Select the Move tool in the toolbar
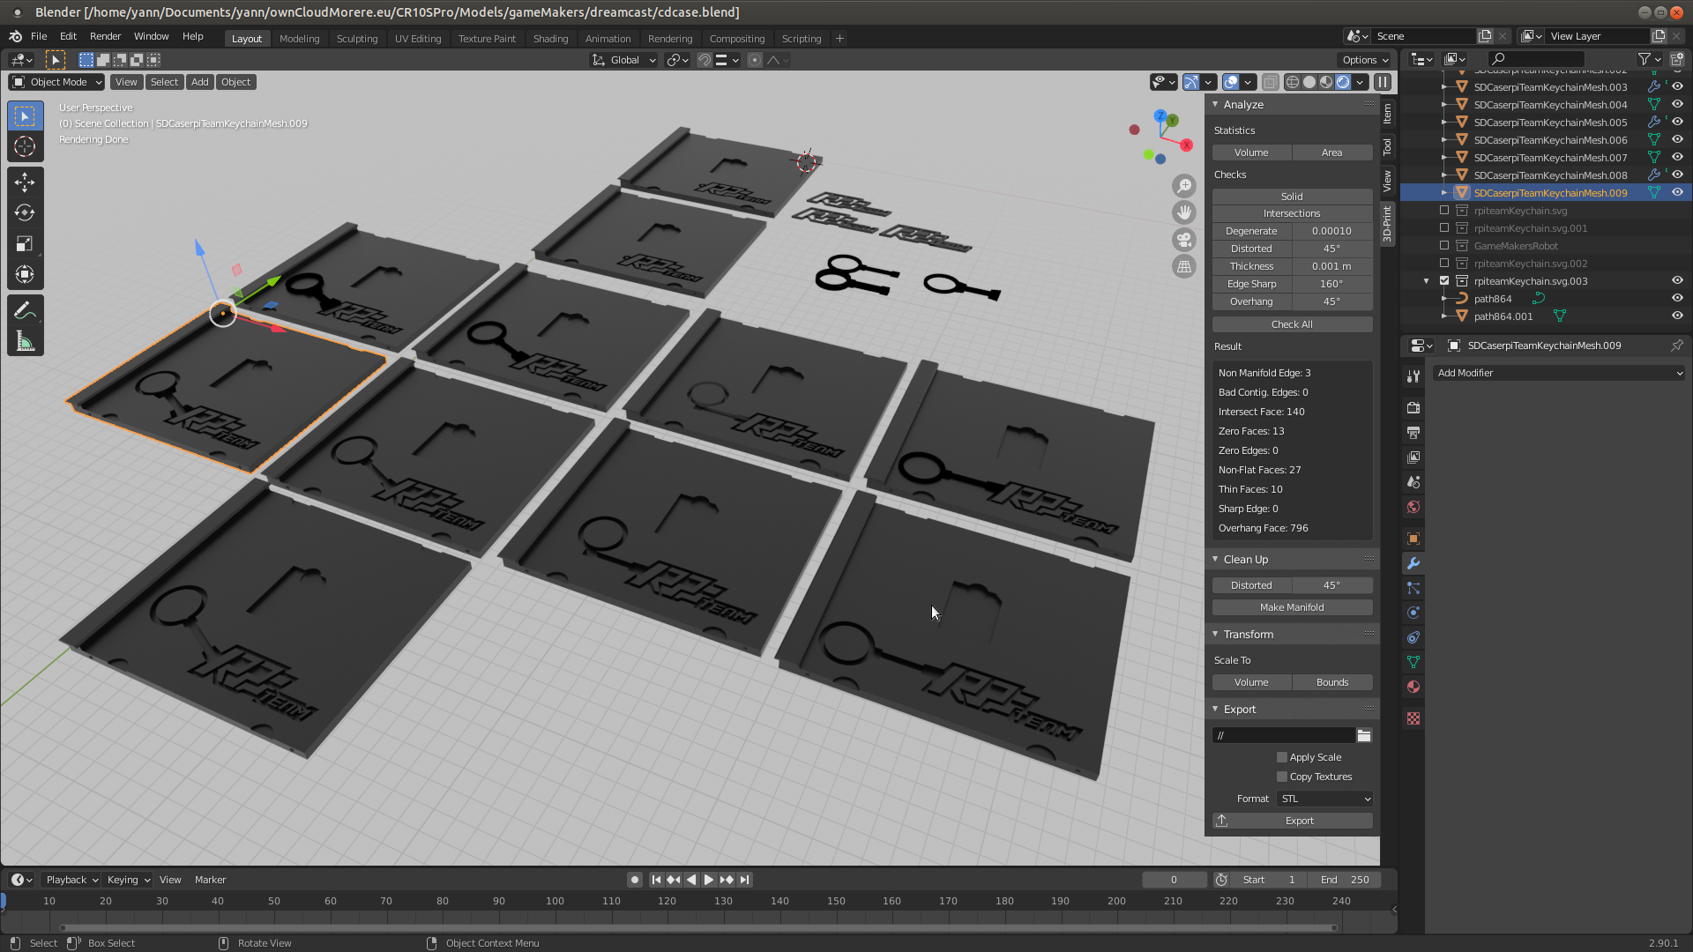 pos(25,182)
